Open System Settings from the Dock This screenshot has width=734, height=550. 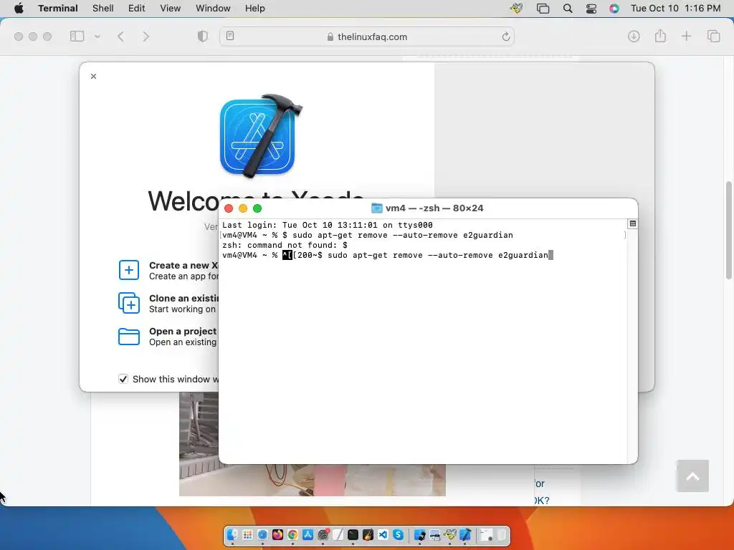[323, 534]
